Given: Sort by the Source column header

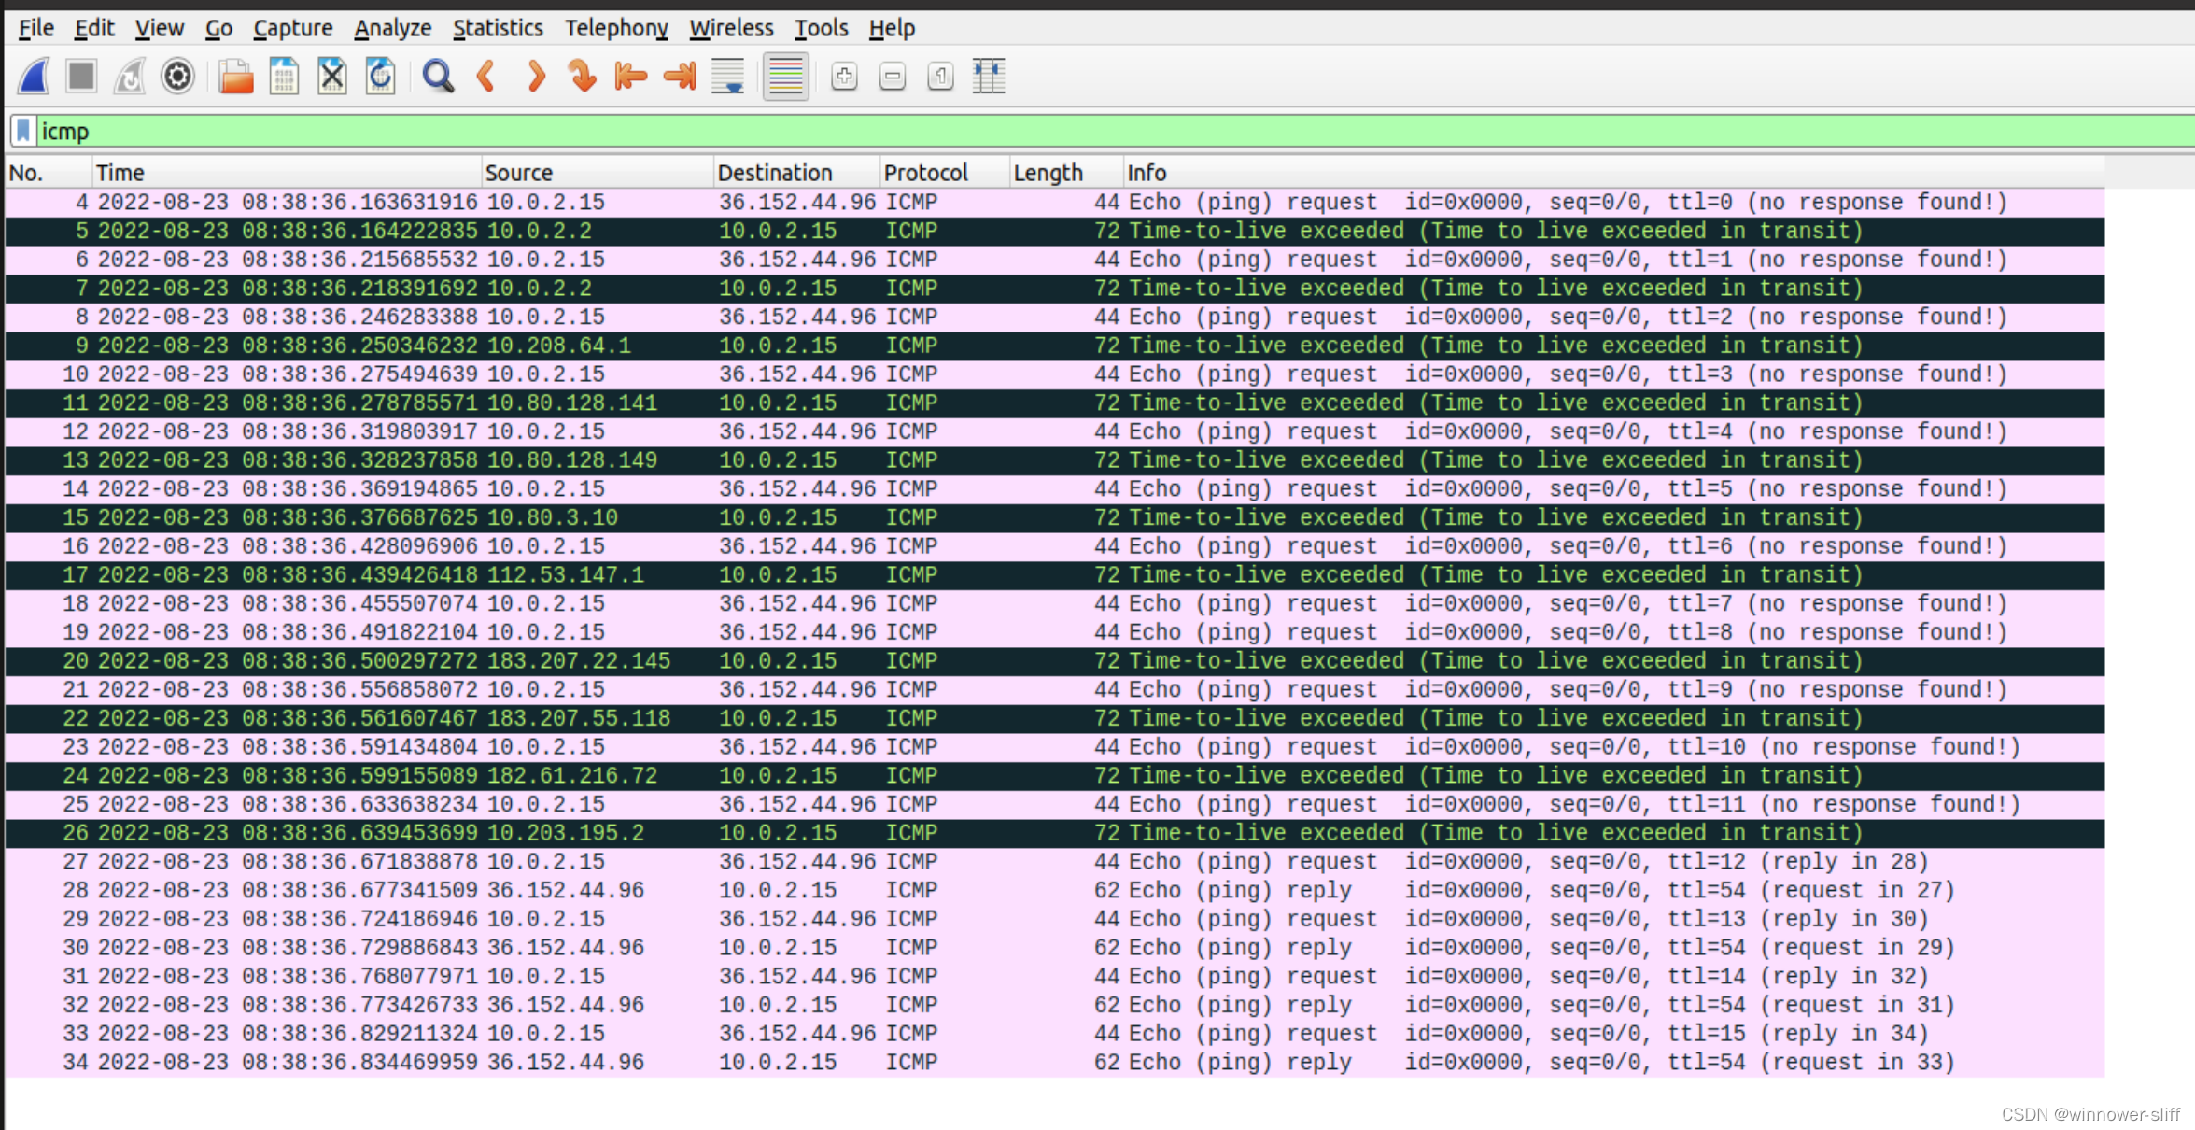Looking at the screenshot, I should click(x=519, y=173).
